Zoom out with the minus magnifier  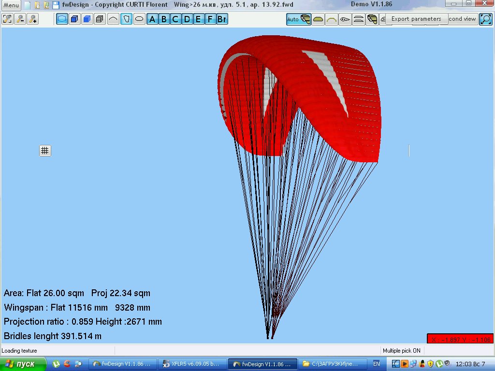[20, 19]
